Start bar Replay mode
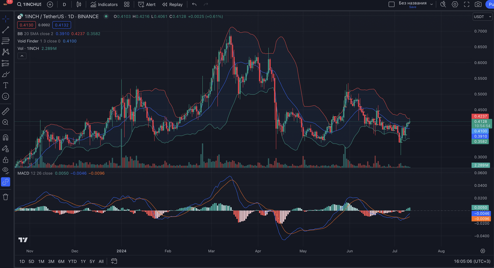This screenshot has width=494, height=268. (x=172, y=5)
